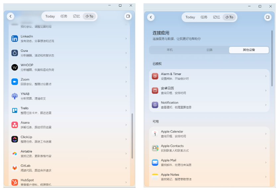Click the Apple Contacts icon
Image resolution: width=279 pixels, height=190 pixels.
point(155,148)
